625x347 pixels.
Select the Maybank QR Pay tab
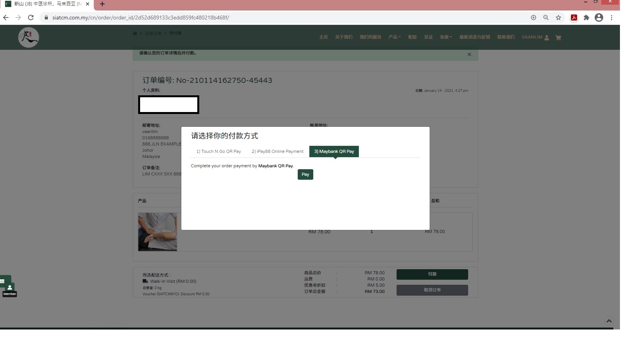[x=334, y=151]
